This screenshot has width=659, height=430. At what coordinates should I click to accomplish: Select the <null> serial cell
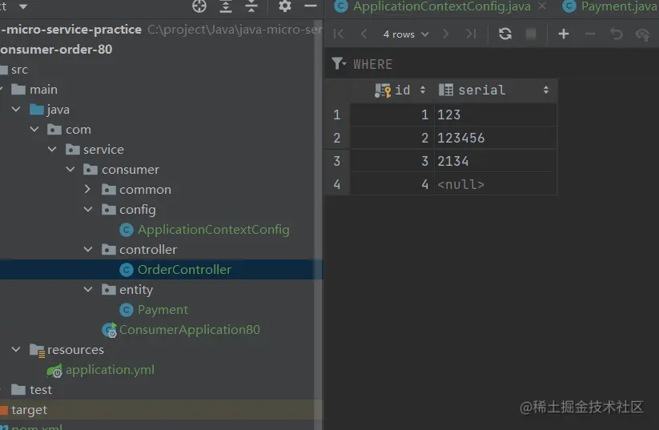[496, 184]
